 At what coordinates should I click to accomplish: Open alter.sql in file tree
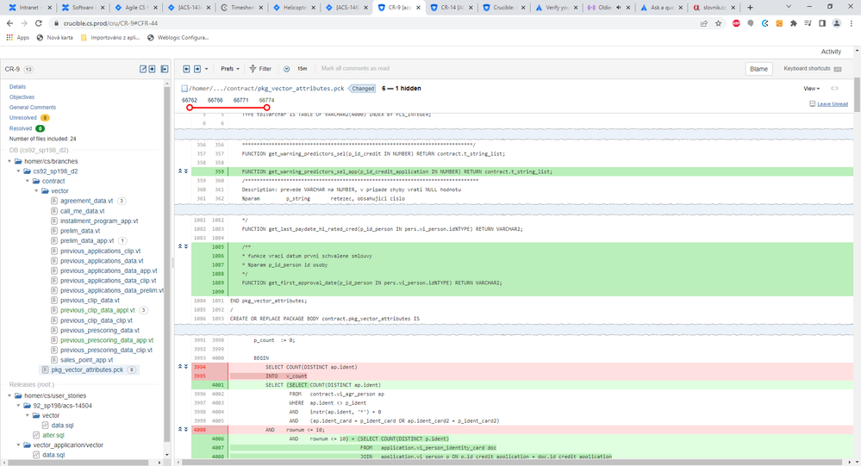53,435
